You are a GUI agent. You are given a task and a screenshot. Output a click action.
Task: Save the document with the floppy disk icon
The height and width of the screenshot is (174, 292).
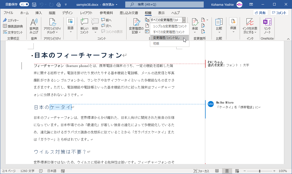(34, 5)
